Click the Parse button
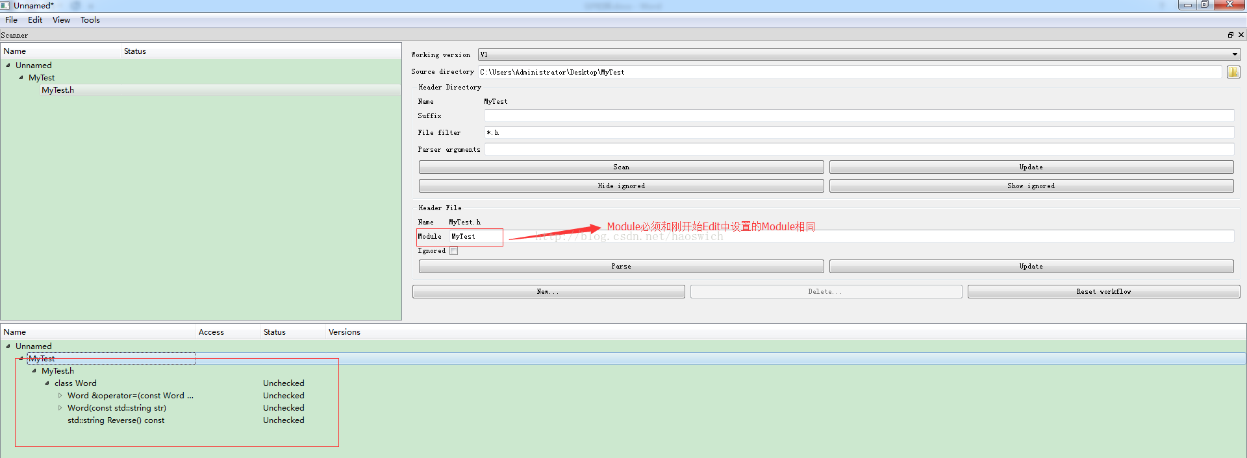The height and width of the screenshot is (458, 1247). tap(621, 267)
